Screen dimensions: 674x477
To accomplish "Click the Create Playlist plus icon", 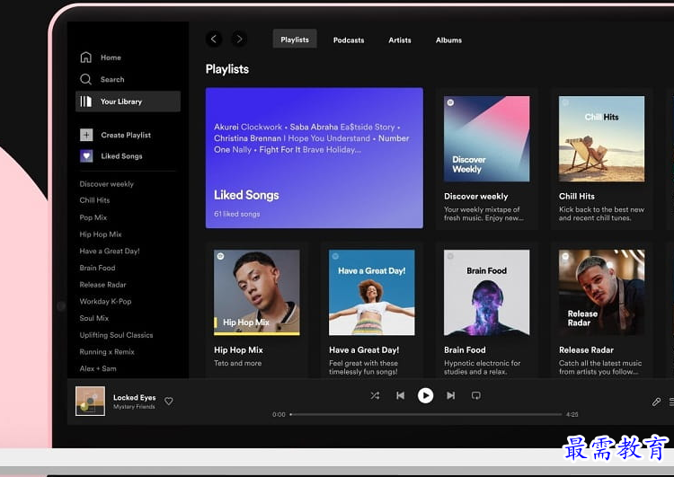I will pos(86,135).
